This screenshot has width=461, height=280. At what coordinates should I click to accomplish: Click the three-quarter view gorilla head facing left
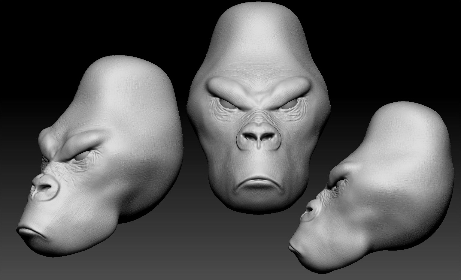(x=100, y=156)
